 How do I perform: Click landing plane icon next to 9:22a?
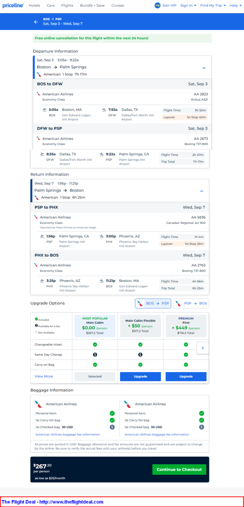102,154
